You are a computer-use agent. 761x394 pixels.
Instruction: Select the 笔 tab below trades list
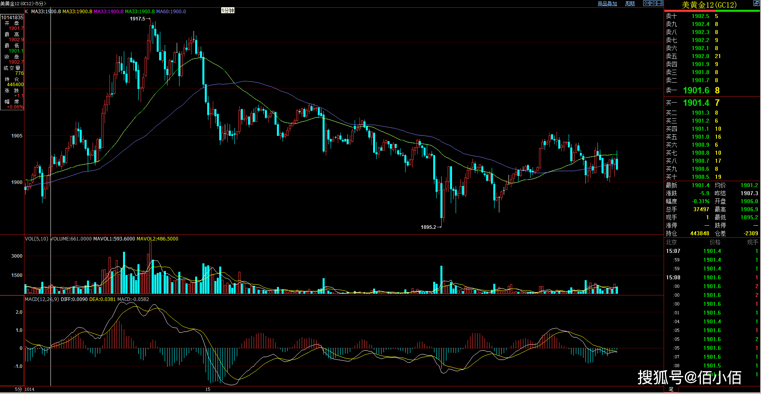point(671,389)
